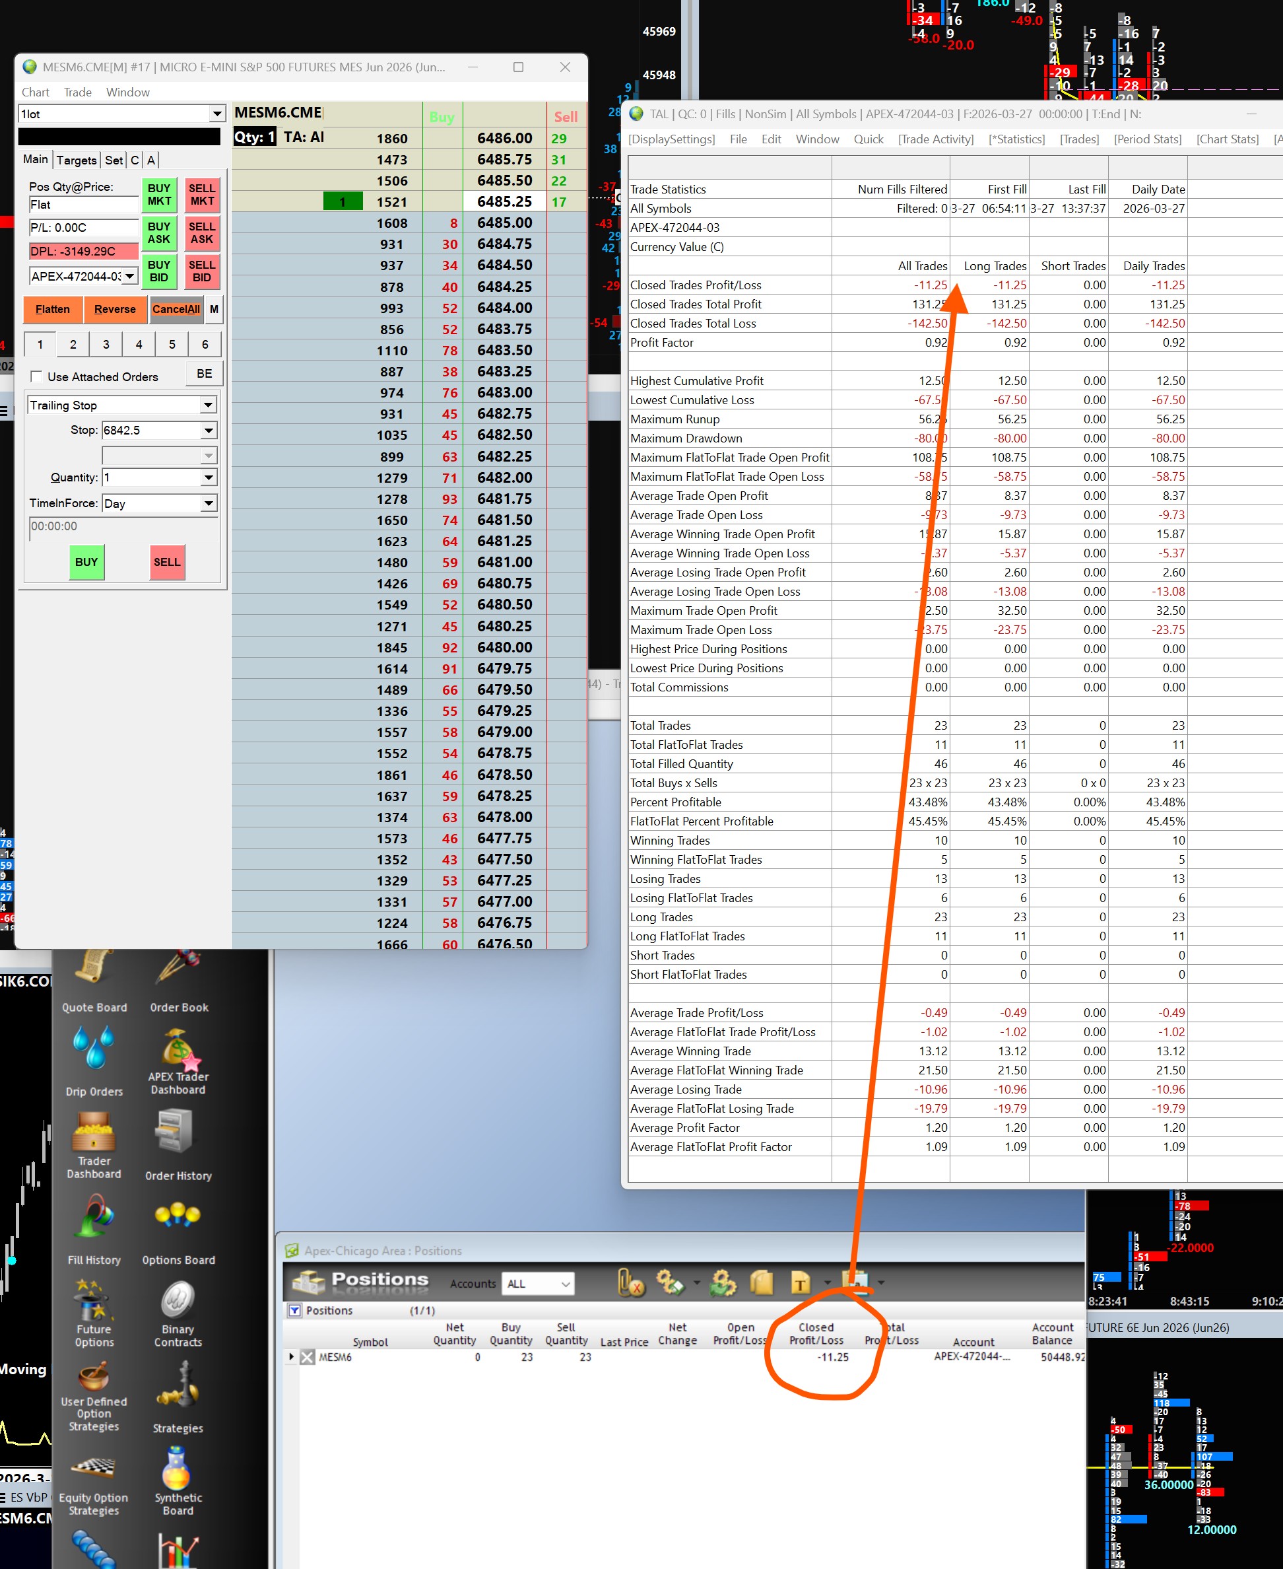Open the Trailing Stop order type dropdown

208,405
